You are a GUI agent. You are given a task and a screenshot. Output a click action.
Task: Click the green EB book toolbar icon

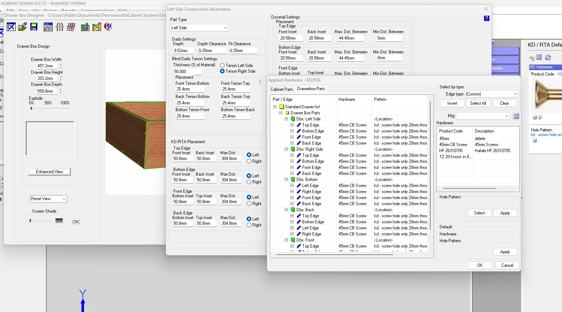pyautogui.click(x=85, y=27)
